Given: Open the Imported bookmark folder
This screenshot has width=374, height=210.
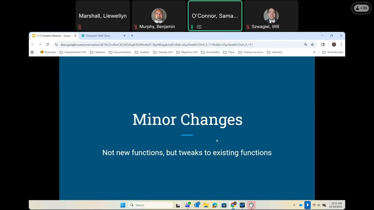Looking at the screenshot, I should click(x=274, y=52).
